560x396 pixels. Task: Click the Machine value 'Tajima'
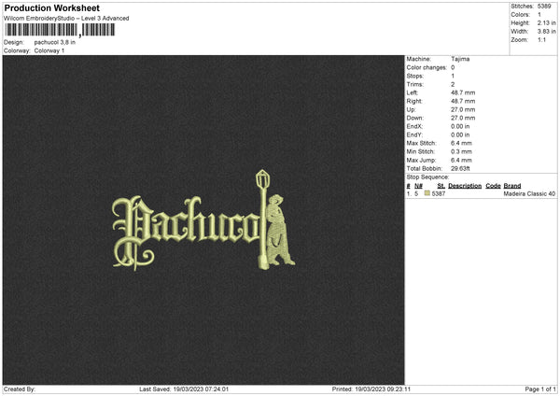tap(460, 59)
